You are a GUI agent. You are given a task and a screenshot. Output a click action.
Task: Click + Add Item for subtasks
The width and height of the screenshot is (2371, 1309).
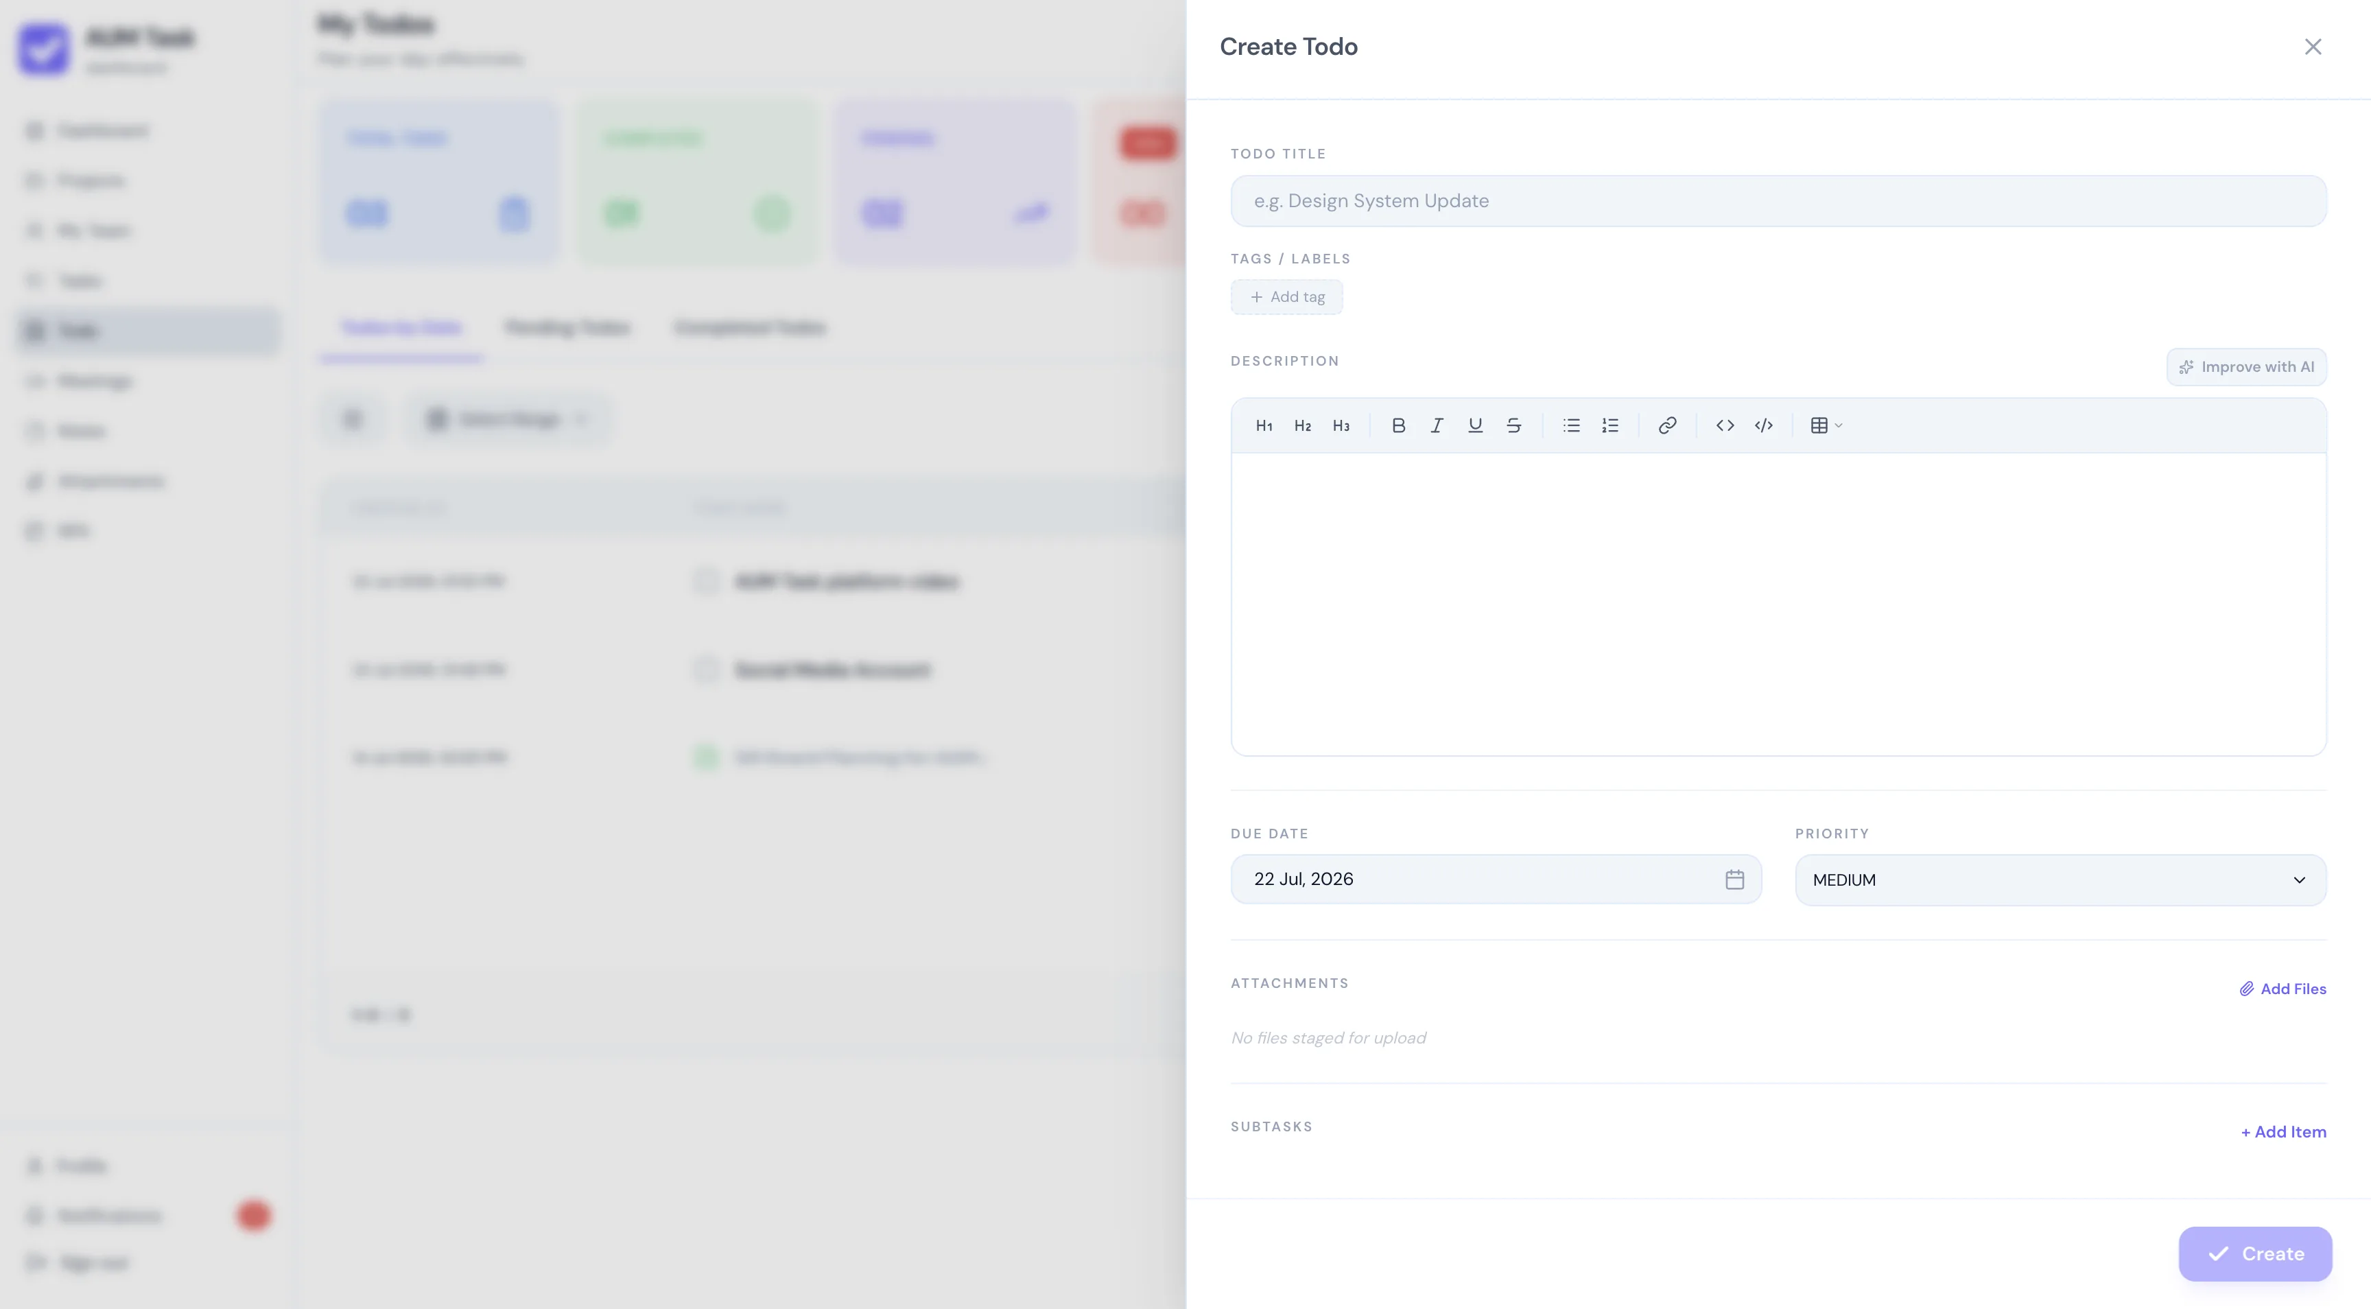click(x=2282, y=1132)
